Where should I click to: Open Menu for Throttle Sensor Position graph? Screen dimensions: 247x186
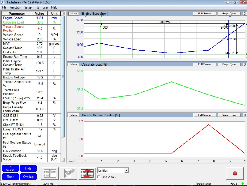[74, 115]
